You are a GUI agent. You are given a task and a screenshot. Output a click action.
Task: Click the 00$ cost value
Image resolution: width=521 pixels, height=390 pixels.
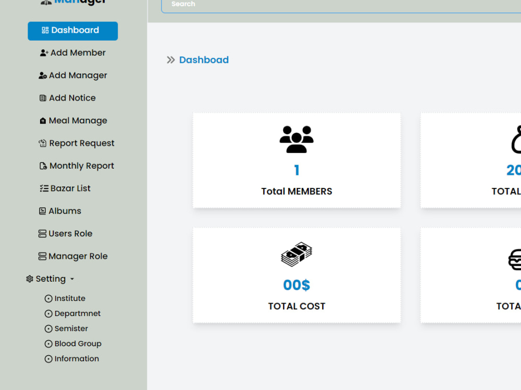[x=296, y=285]
